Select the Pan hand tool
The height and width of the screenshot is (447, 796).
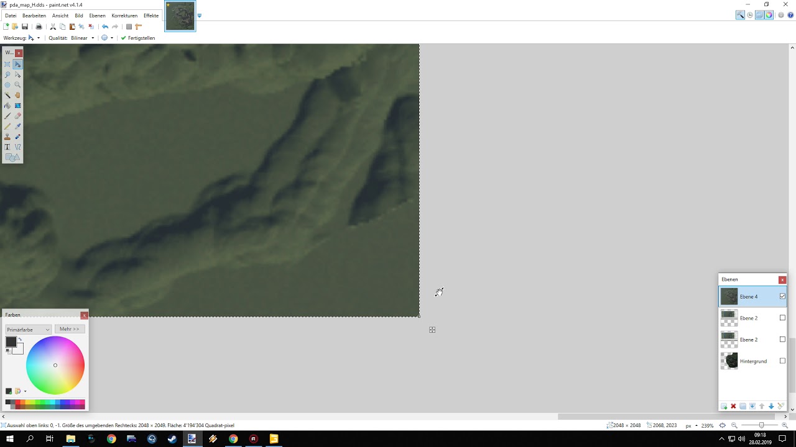coord(17,96)
